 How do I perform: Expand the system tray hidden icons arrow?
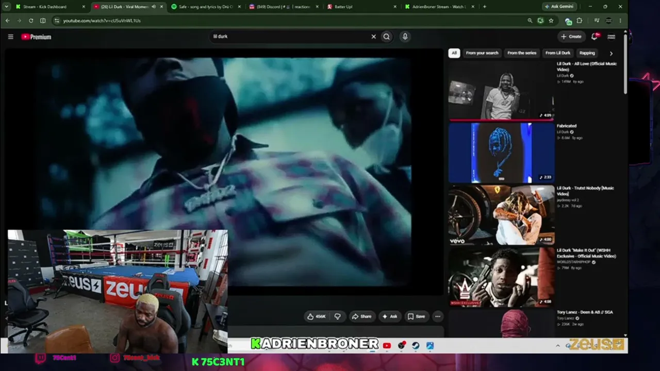coord(557,346)
